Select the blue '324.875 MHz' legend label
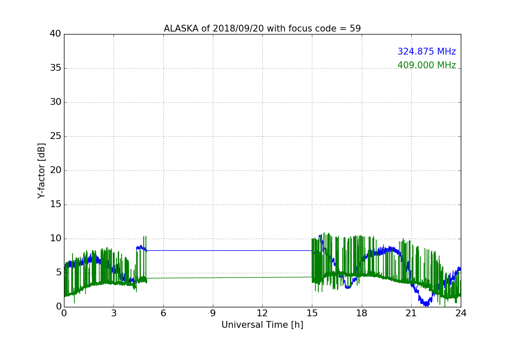Viewport: 512px width, 341px height. click(x=427, y=52)
